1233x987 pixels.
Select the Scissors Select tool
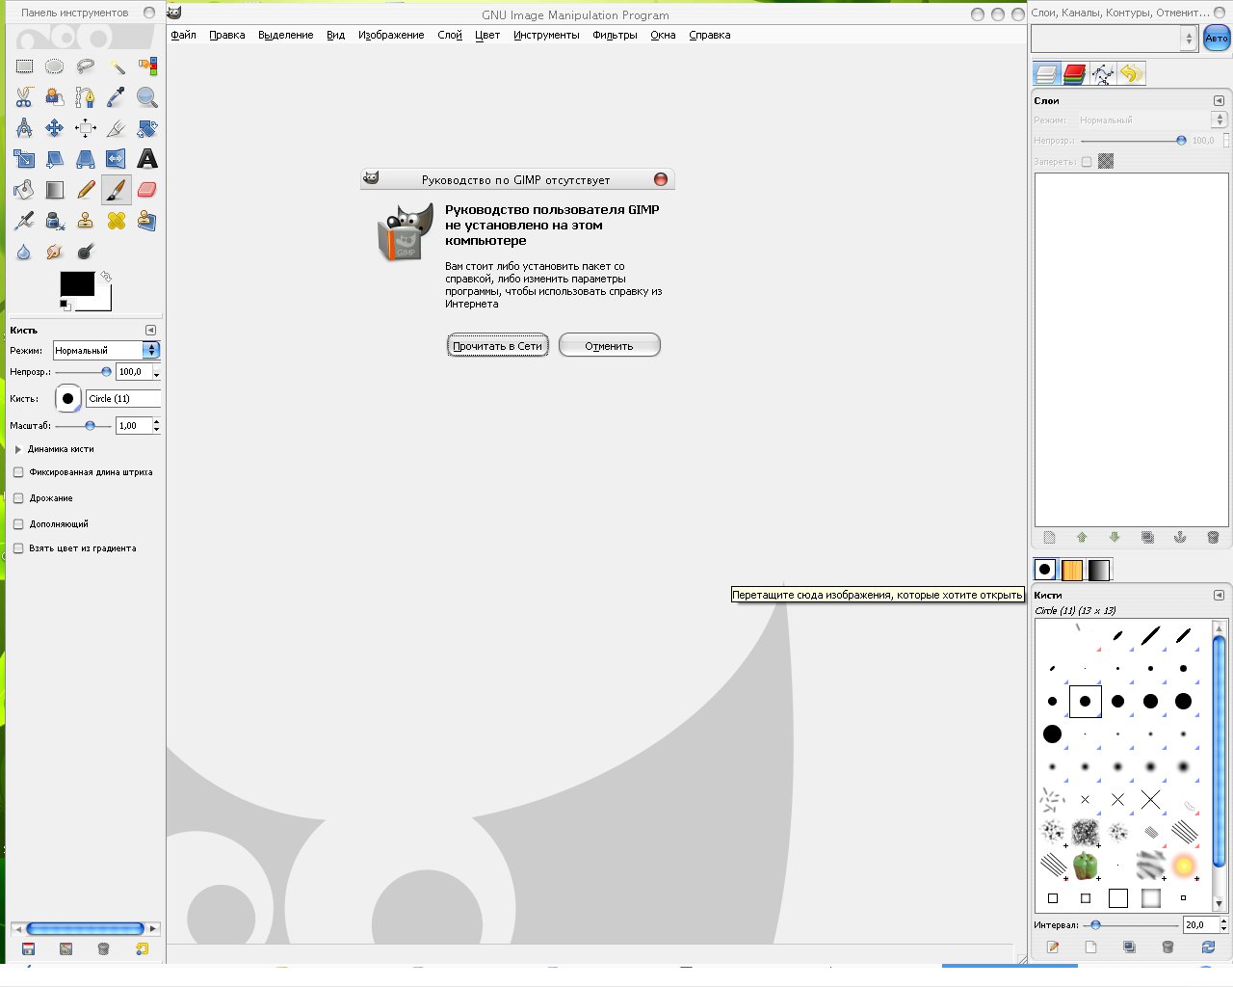(24, 97)
